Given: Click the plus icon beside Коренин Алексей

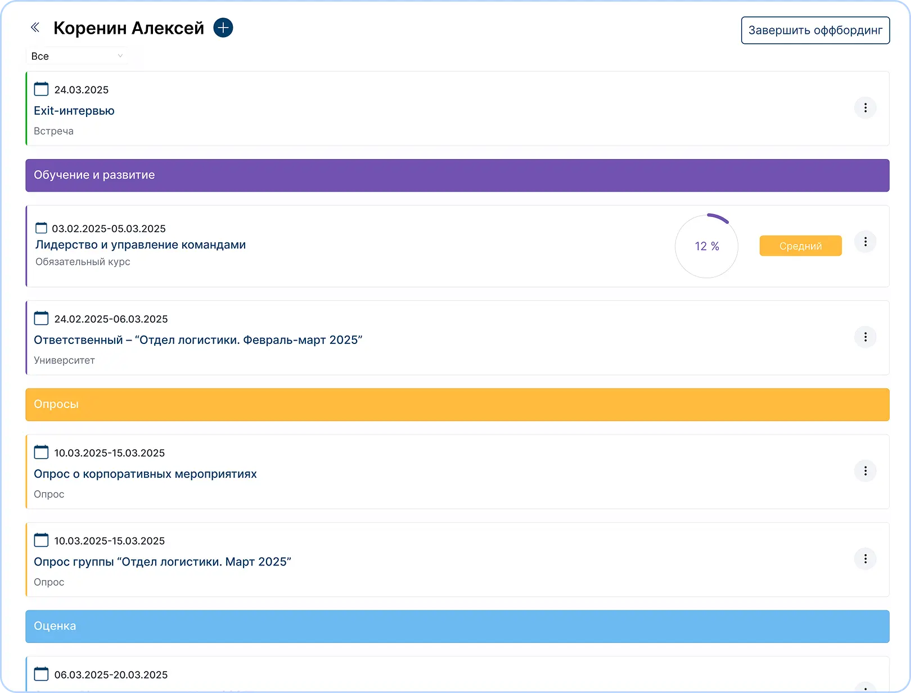Looking at the screenshot, I should pyautogui.click(x=223, y=28).
